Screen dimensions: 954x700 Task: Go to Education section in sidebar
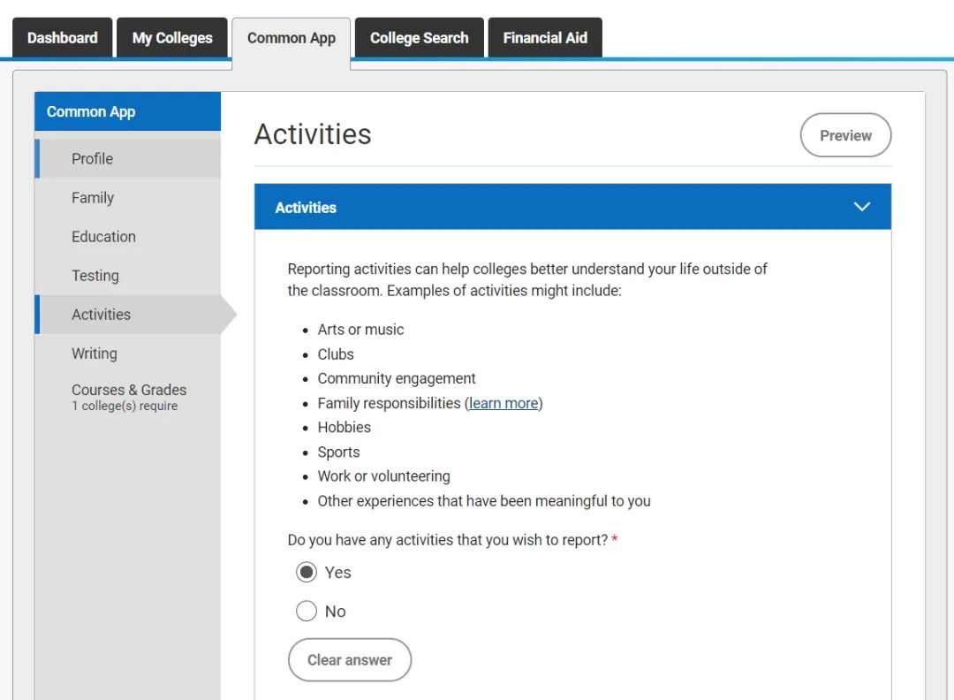click(x=128, y=237)
